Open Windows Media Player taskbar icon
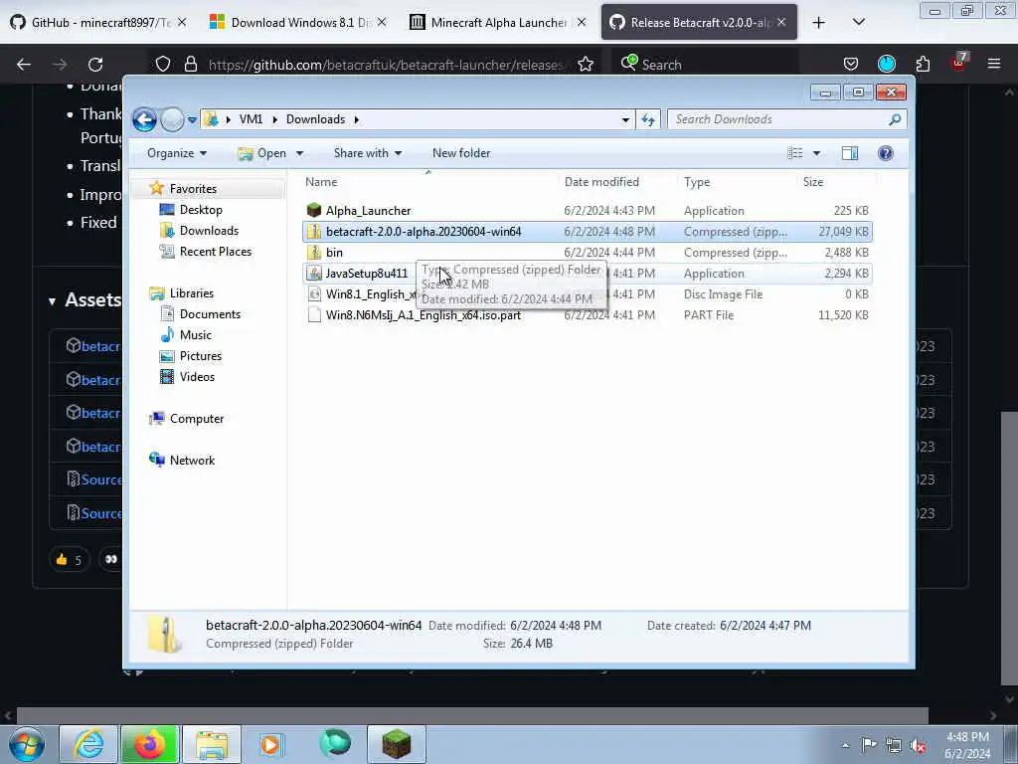 tap(270, 744)
